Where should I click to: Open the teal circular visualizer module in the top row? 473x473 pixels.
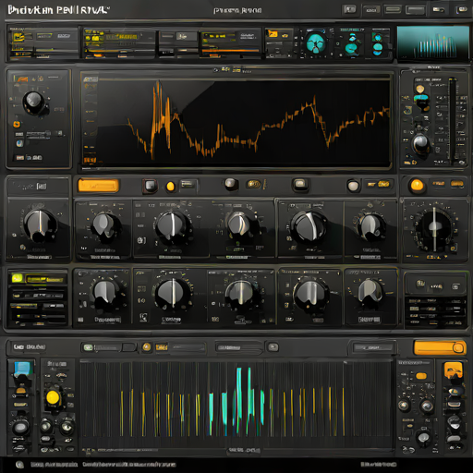pyautogui.click(x=316, y=43)
